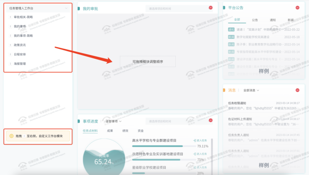
Task: Click red minus icon on 消息 panel
Action: (297, 90)
